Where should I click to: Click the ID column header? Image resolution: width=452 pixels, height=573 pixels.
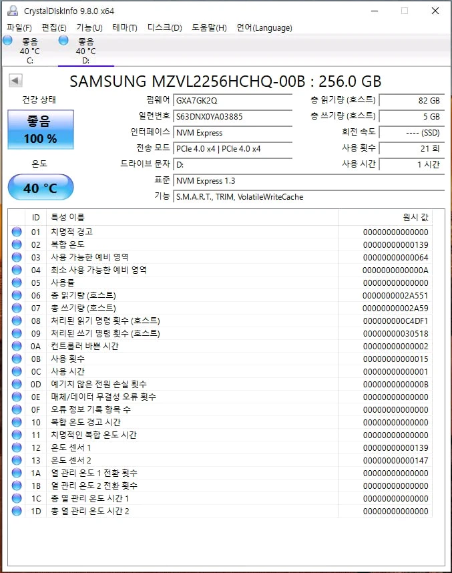36,218
